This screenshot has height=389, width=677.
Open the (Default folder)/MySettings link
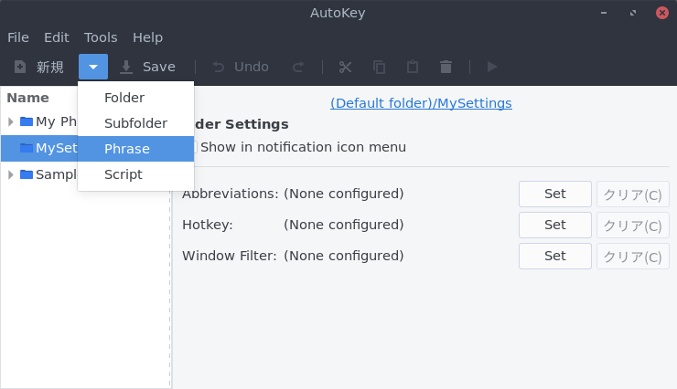pos(421,103)
